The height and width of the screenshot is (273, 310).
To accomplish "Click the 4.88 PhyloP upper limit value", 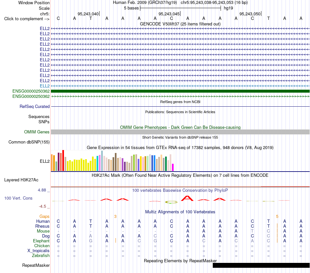I will click(42, 190).
